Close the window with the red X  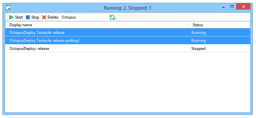[x=243, y=7]
